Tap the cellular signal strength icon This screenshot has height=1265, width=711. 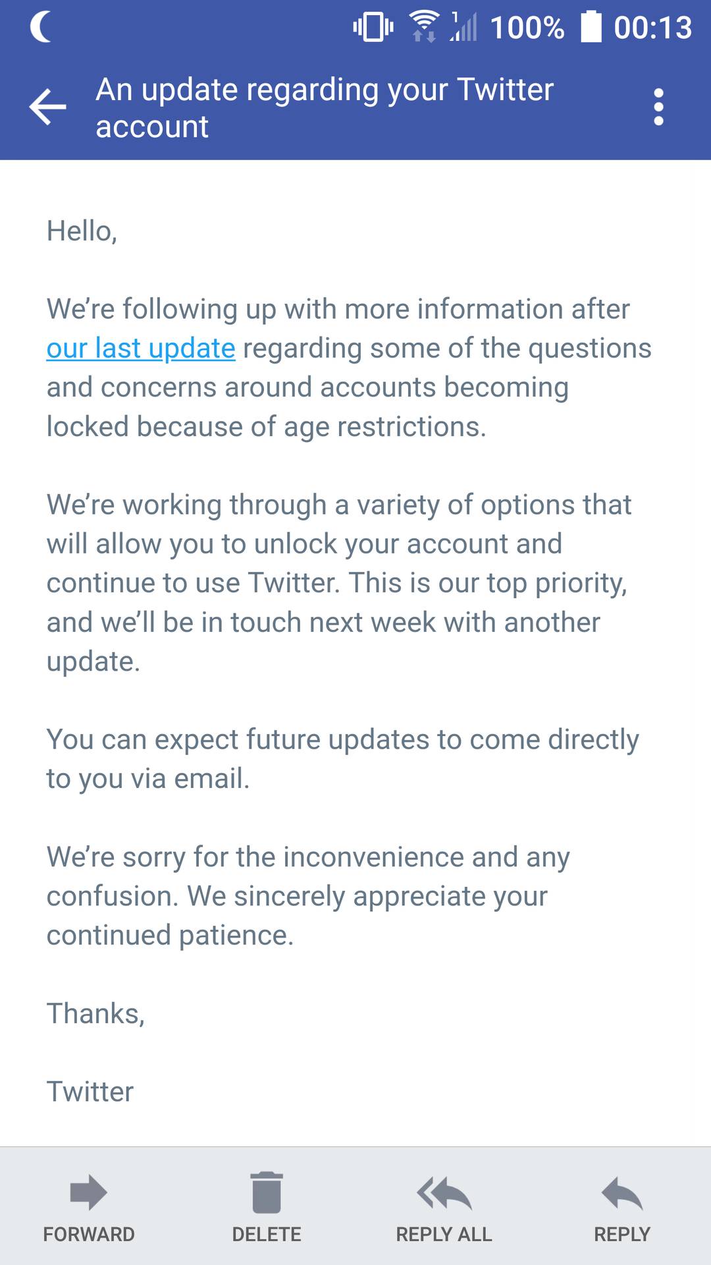[x=465, y=26]
